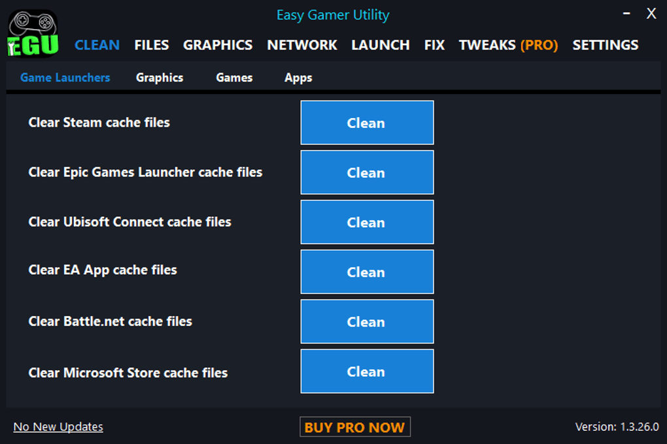Viewport: 667px width, 444px height.
Task: Clean the Microsoft Store cache files
Action: click(367, 372)
